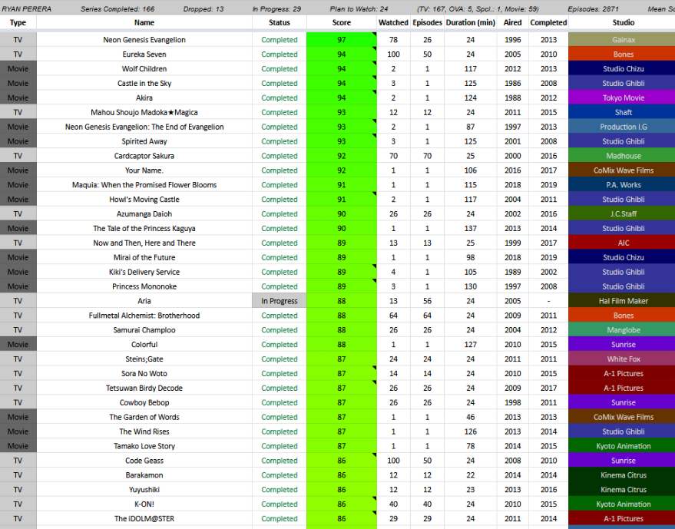Click the Studio column header
Viewport: 675px width, 529px height.
624,22
